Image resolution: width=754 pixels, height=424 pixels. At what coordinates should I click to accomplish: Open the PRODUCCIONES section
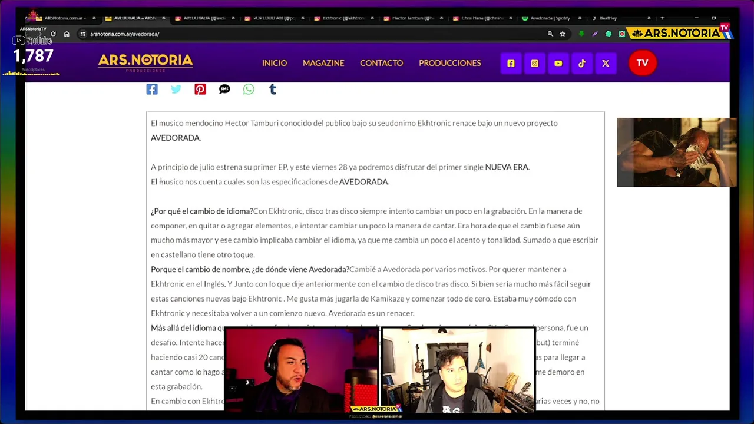click(x=449, y=63)
